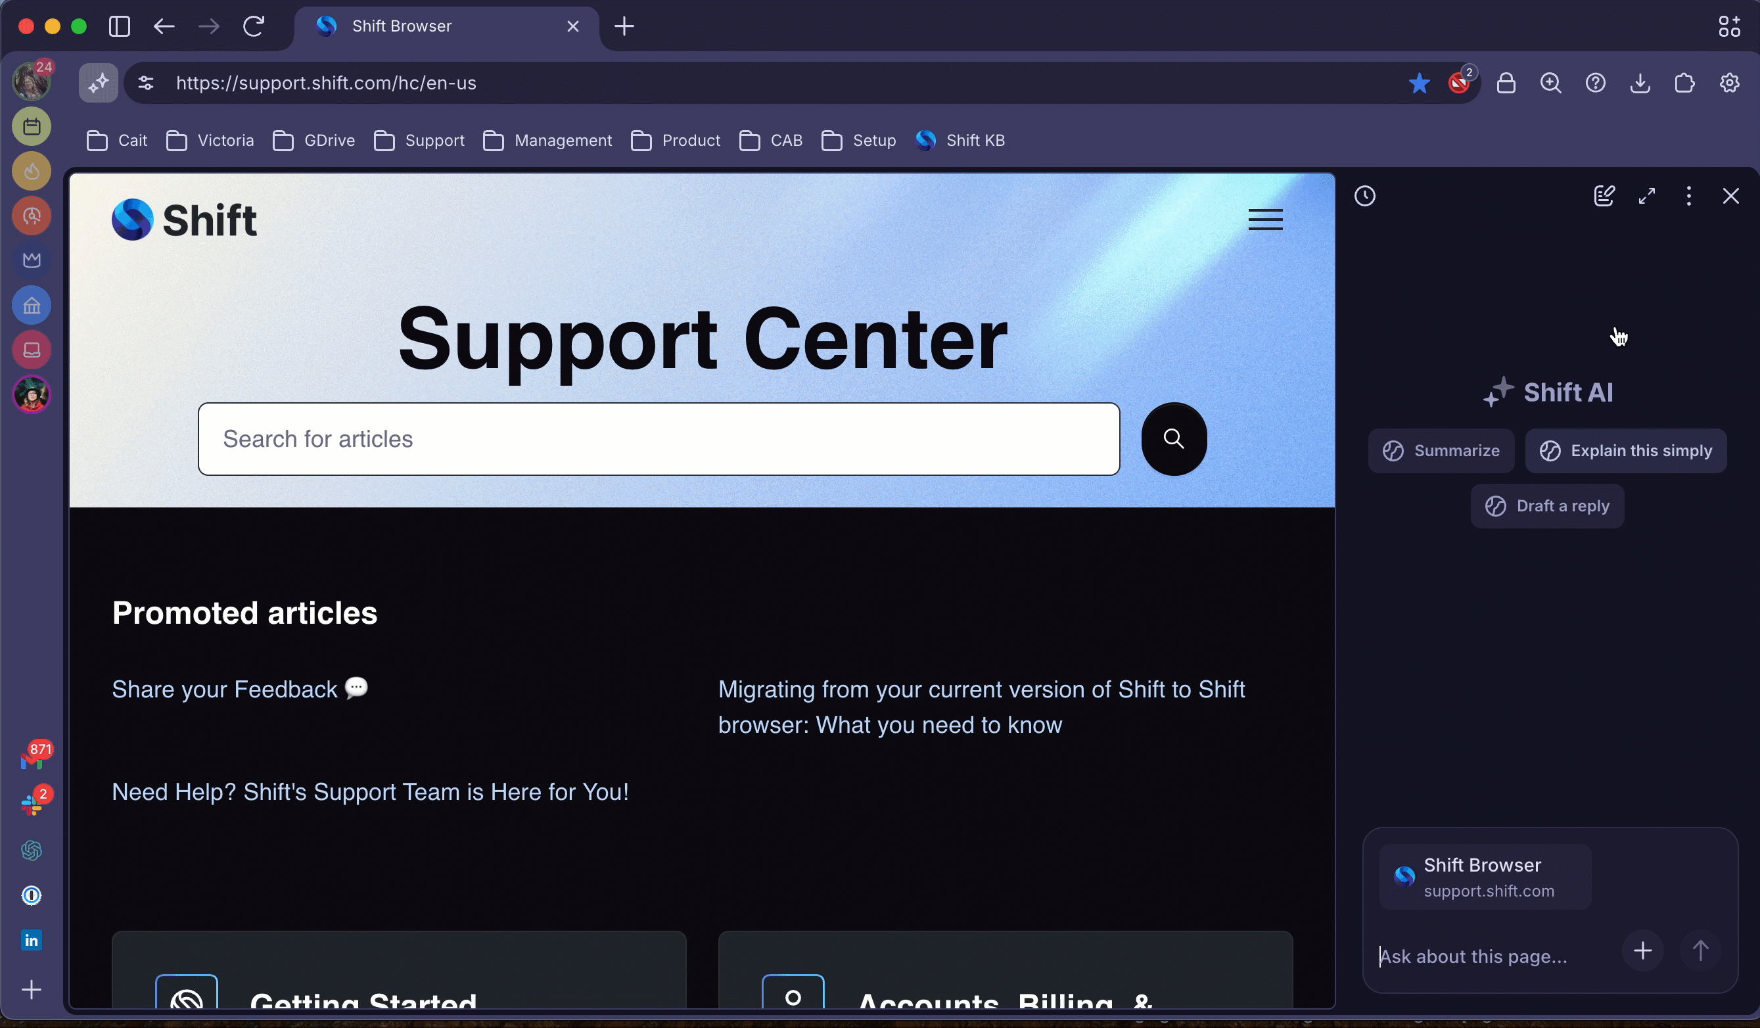Reload the current page
1760x1028 pixels.
point(253,26)
